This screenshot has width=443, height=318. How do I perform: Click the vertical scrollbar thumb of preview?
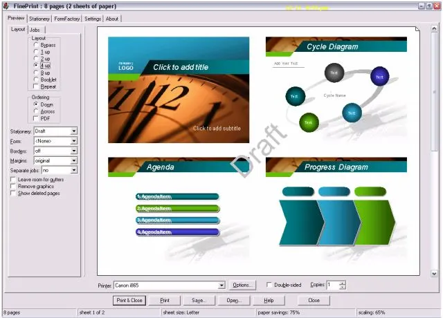tap(434, 92)
